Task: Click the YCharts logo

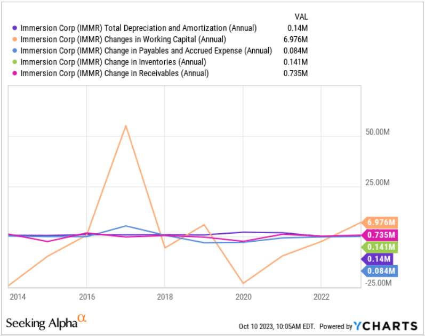Action: point(386,326)
